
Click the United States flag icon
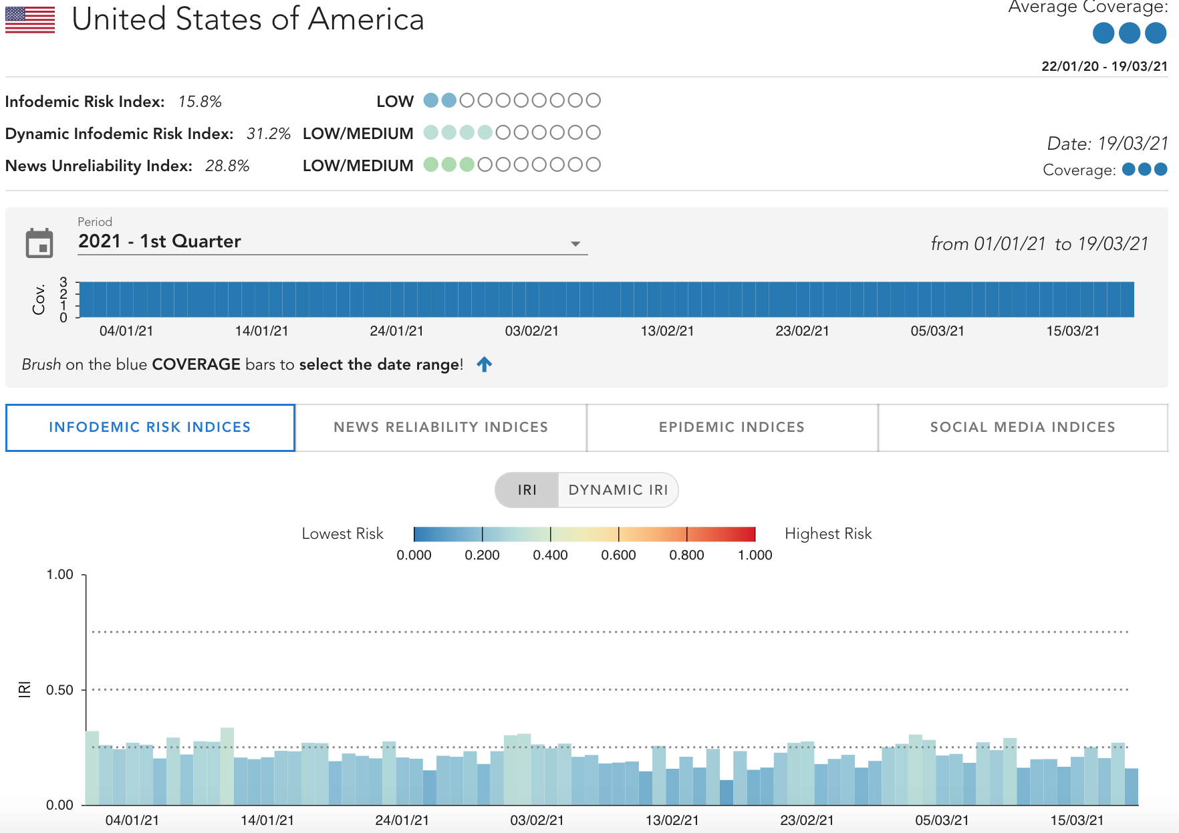tap(30, 20)
